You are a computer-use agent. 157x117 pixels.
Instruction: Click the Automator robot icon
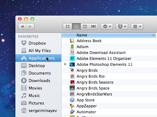click(72, 112)
